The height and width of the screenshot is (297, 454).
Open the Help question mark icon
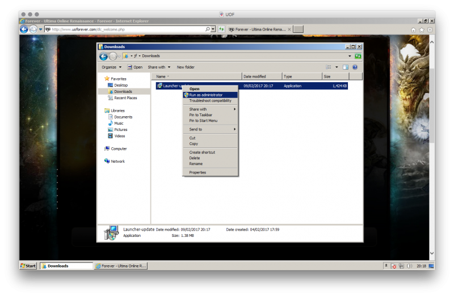[355, 67]
